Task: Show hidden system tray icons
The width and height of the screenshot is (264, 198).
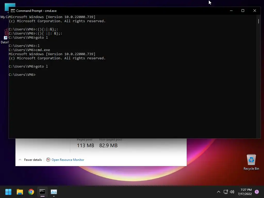Action: pyautogui.click(x=219, y=192)
